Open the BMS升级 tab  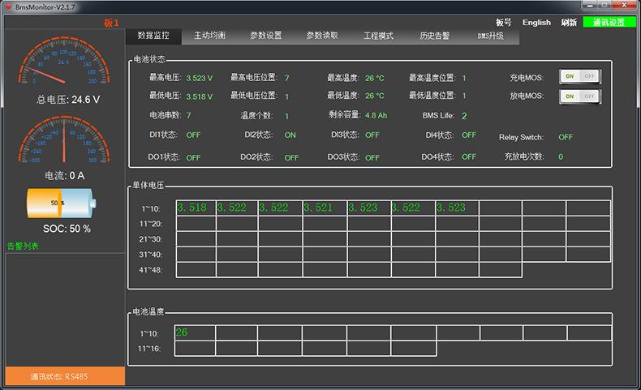pos(491,36)
